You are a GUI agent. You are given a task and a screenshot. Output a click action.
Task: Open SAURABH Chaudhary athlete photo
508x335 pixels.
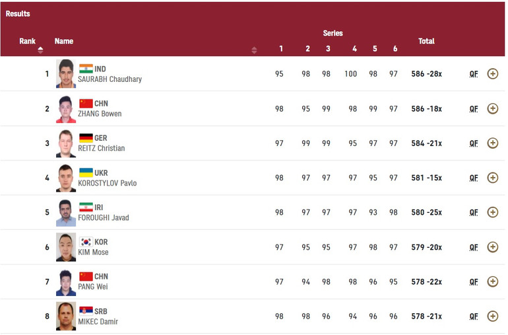(x=66, y=74)
